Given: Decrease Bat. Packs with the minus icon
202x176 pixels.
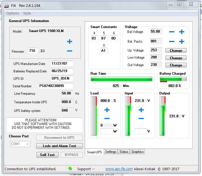Looking at the screenshot, I should (171, 41).
